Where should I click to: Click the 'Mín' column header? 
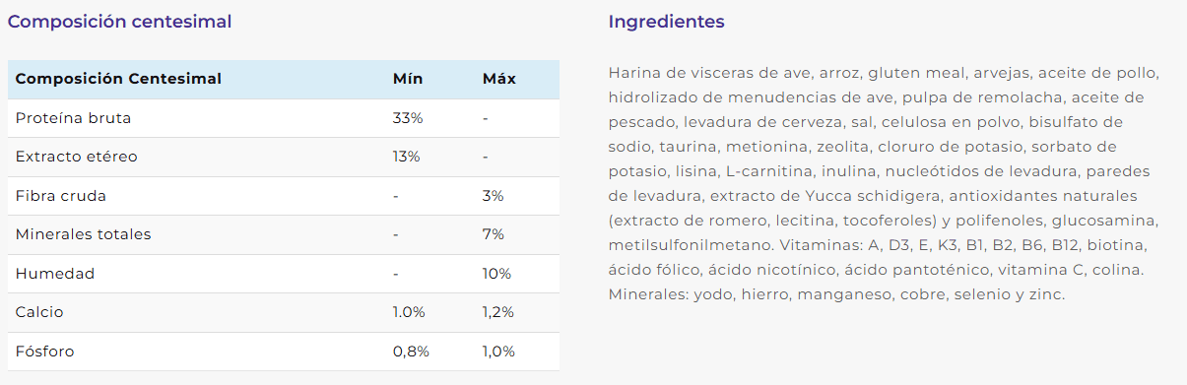(x=408, y=79)
